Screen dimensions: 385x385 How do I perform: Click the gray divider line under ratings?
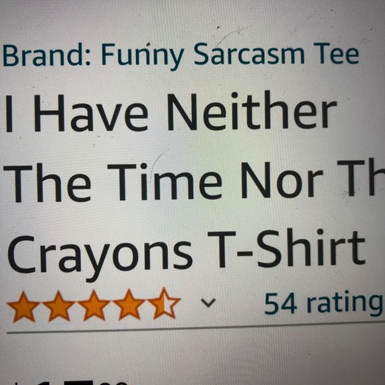point(196,327)
